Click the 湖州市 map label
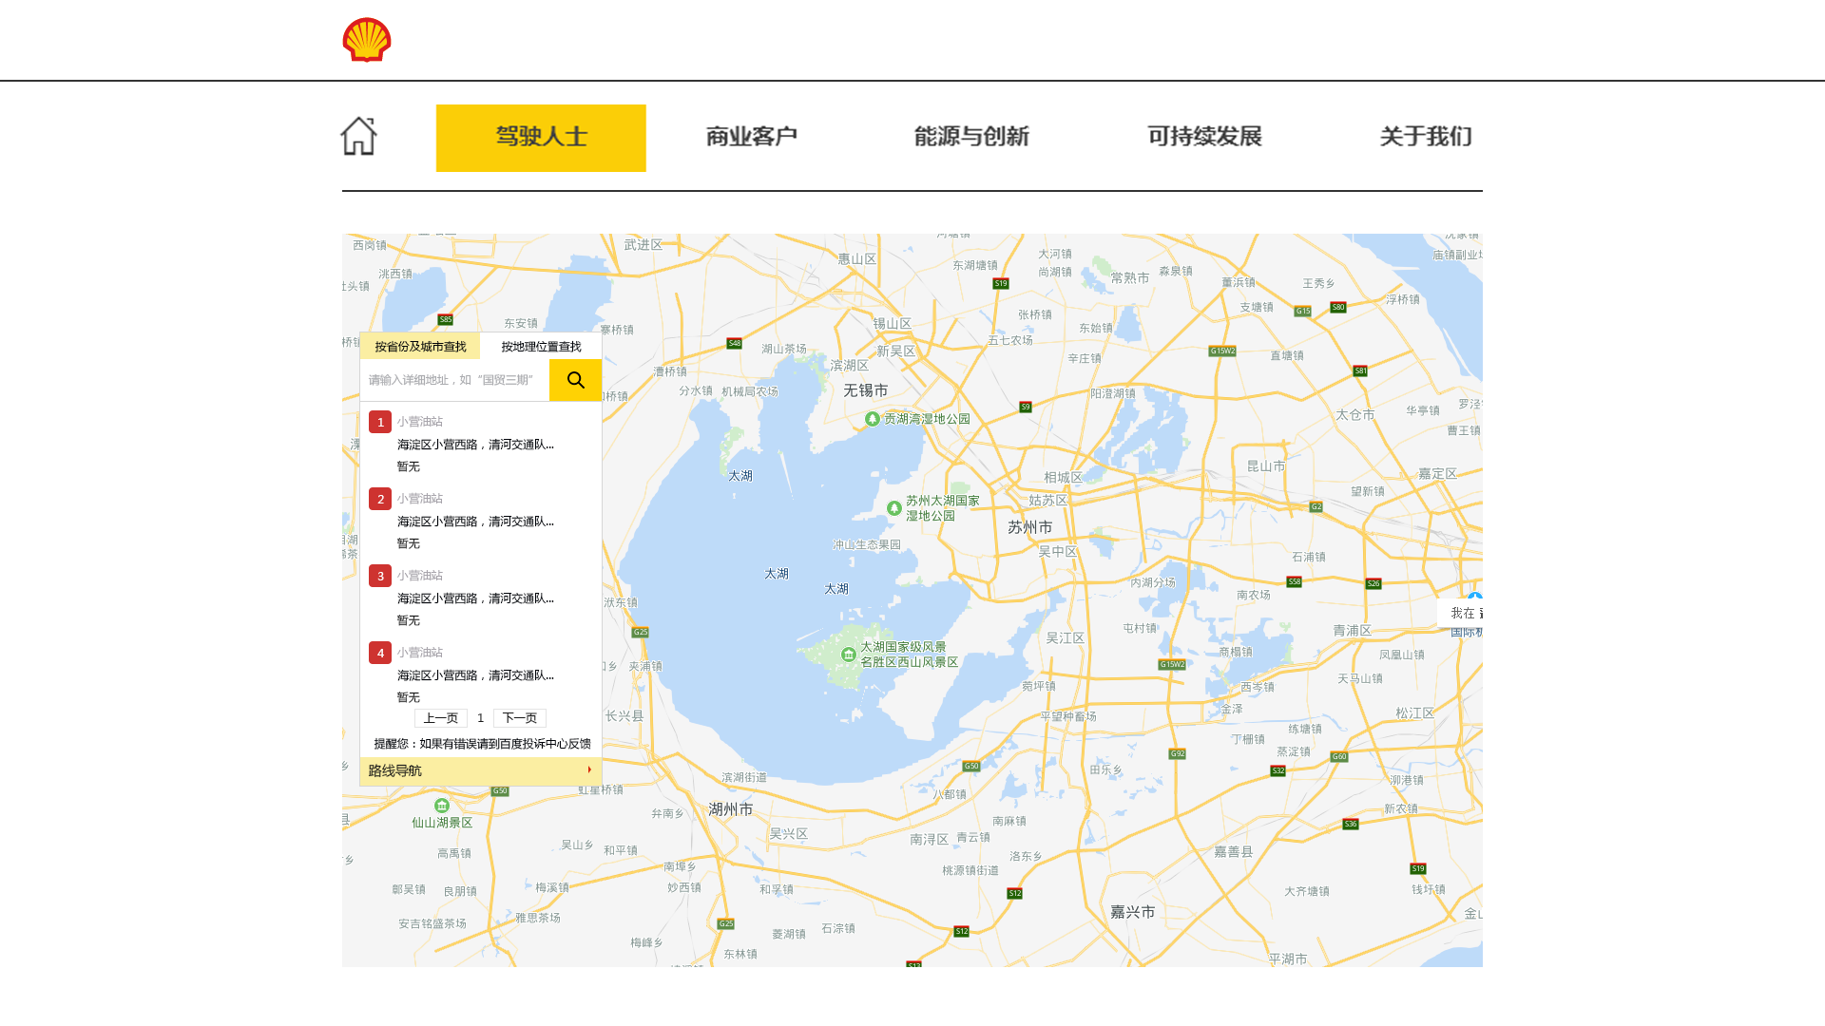 pos(731,809)
